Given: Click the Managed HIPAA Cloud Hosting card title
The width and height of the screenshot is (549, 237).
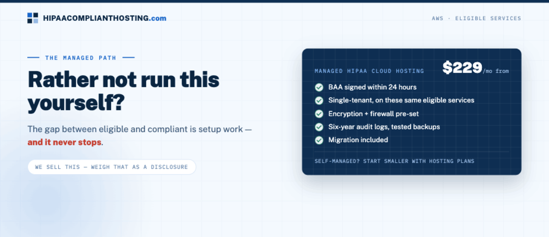Looking at the screenshot, I should coord(369,71).
